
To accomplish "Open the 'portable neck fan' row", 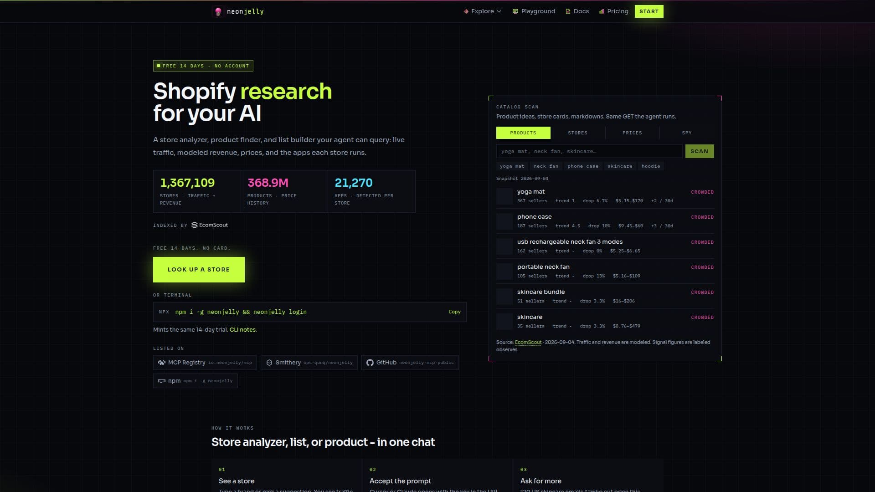I will [605, 271].
